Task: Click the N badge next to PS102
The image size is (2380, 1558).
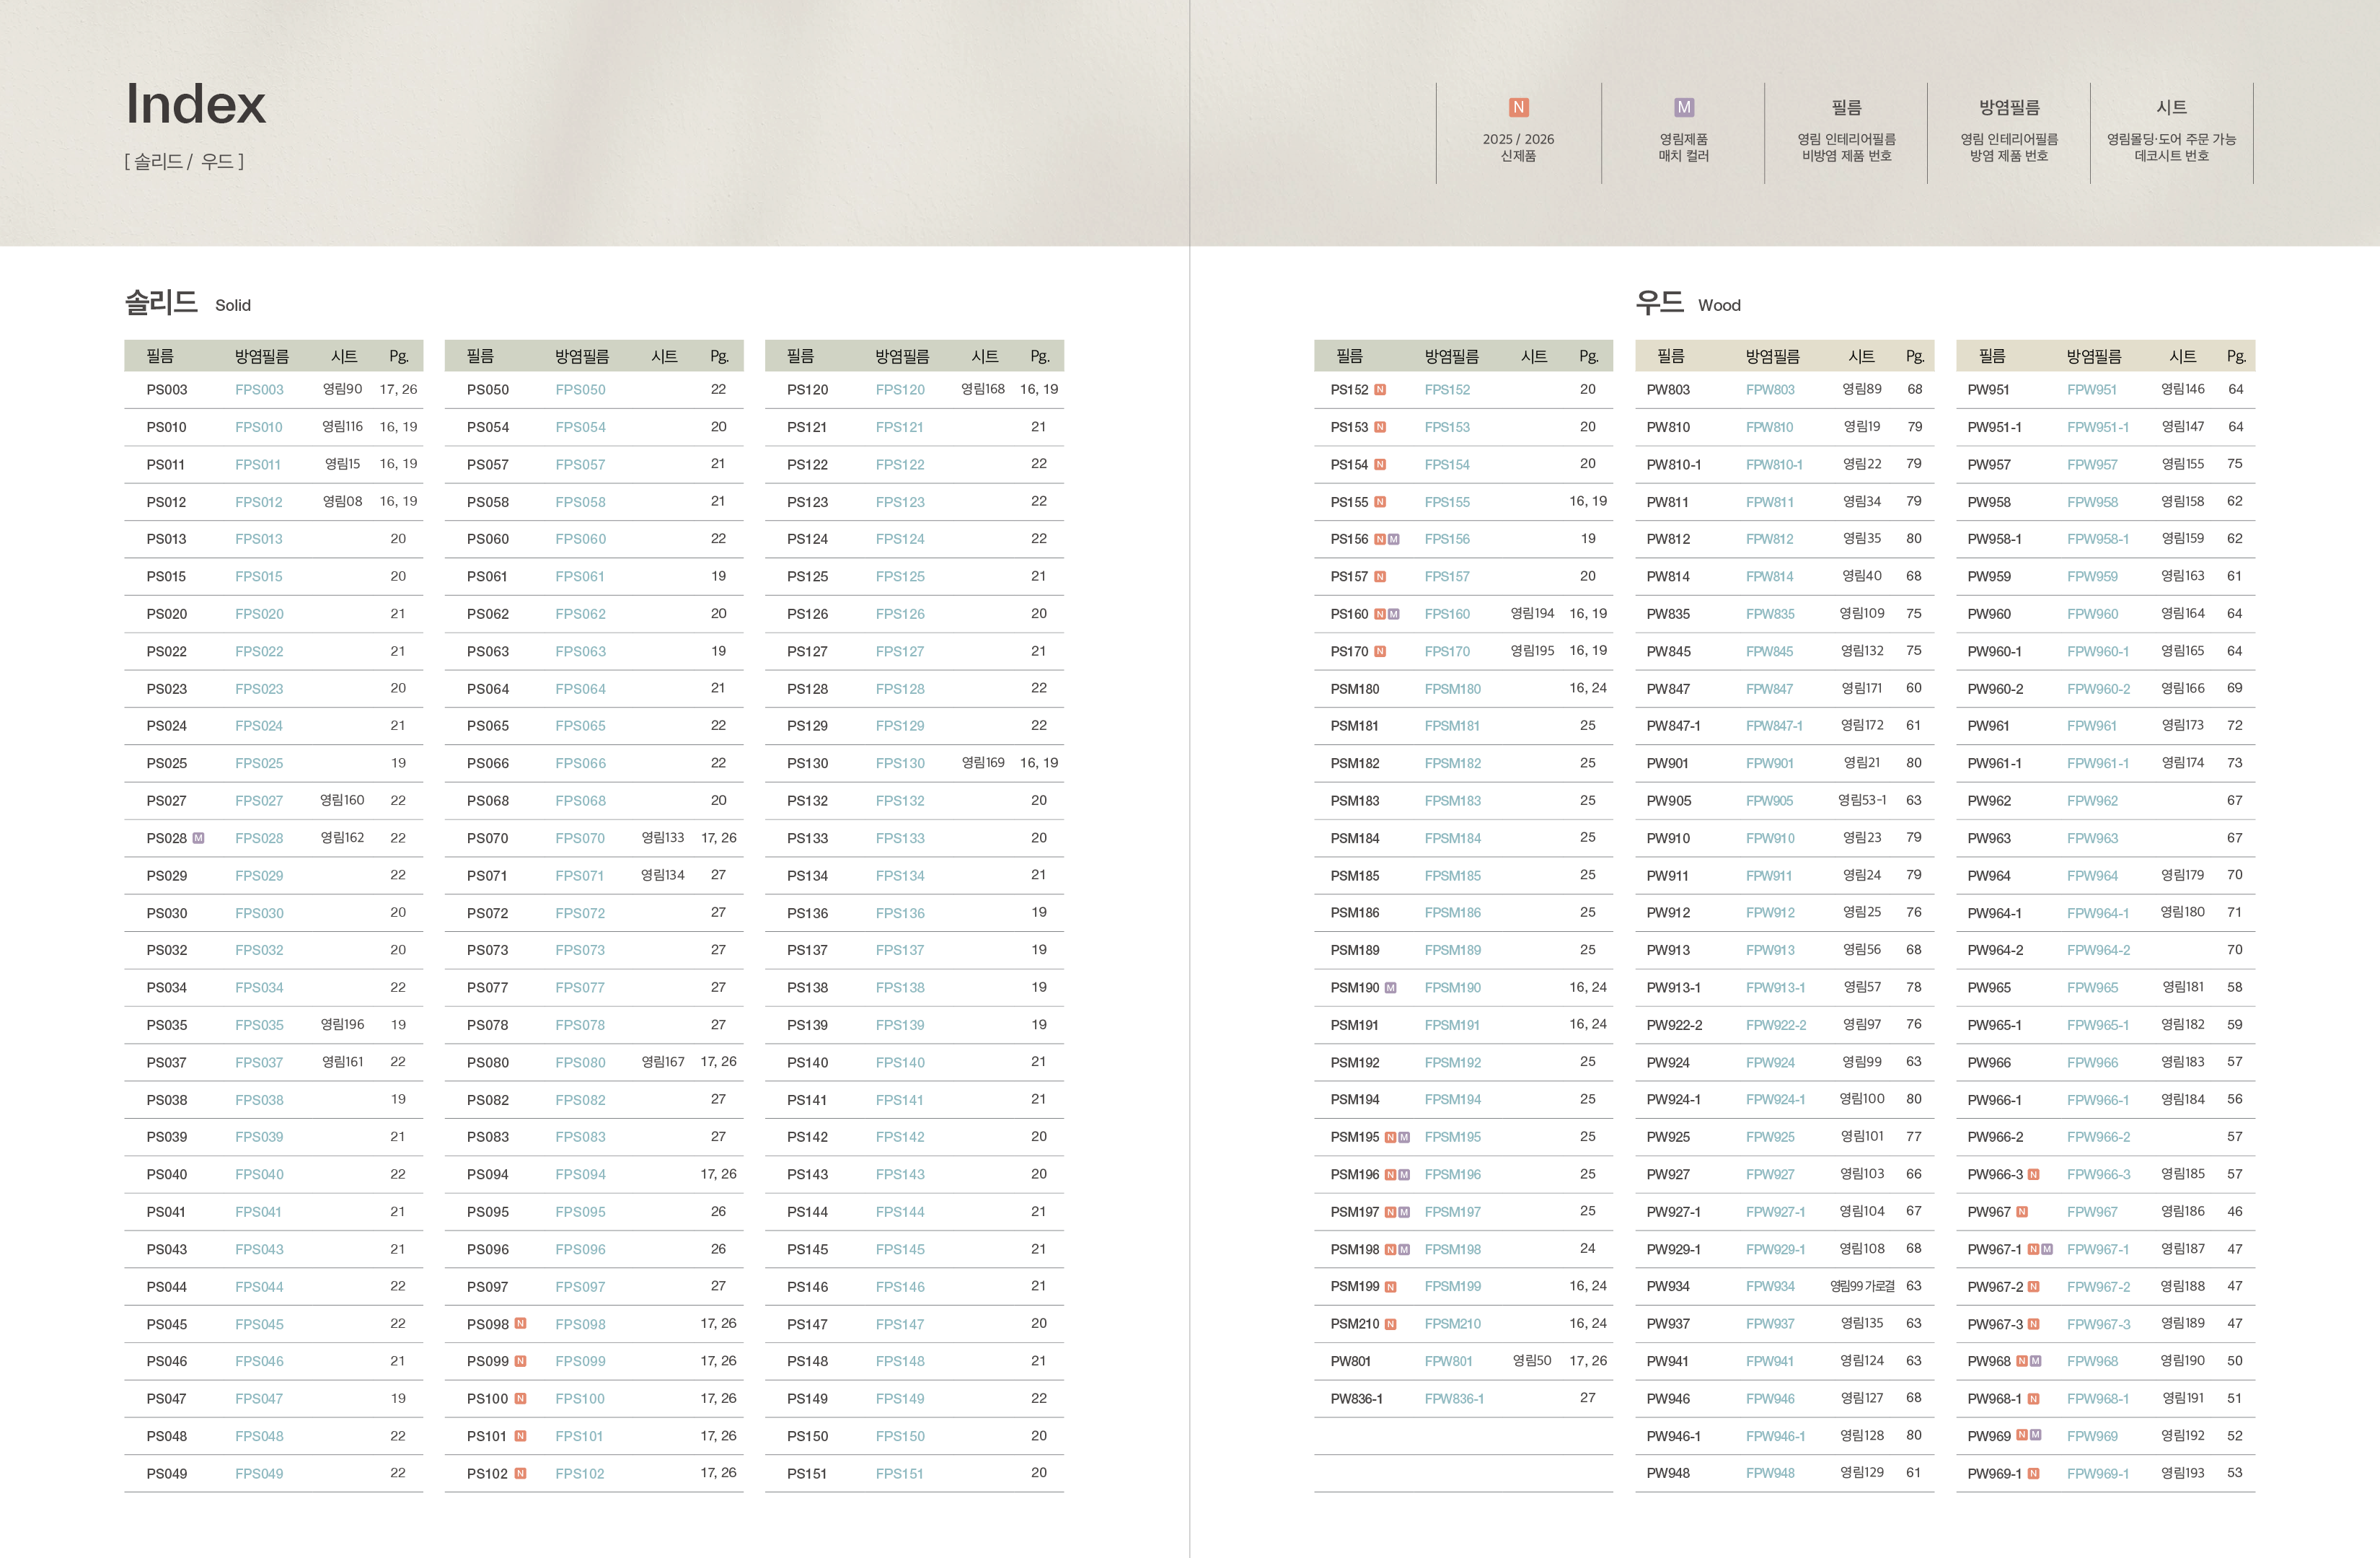Action: tap(520, 1473)
